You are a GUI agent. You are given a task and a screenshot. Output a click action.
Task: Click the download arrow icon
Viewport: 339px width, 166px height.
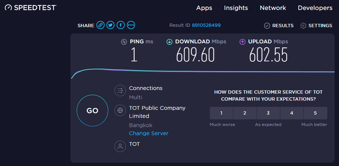[169, 42]
